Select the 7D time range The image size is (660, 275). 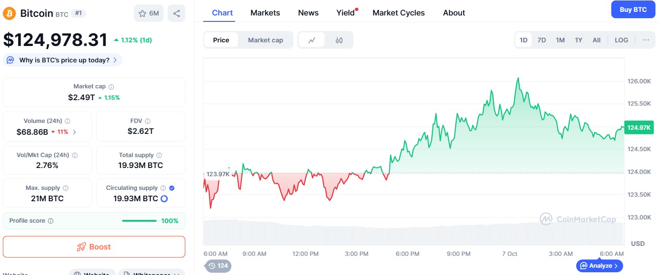542,40
